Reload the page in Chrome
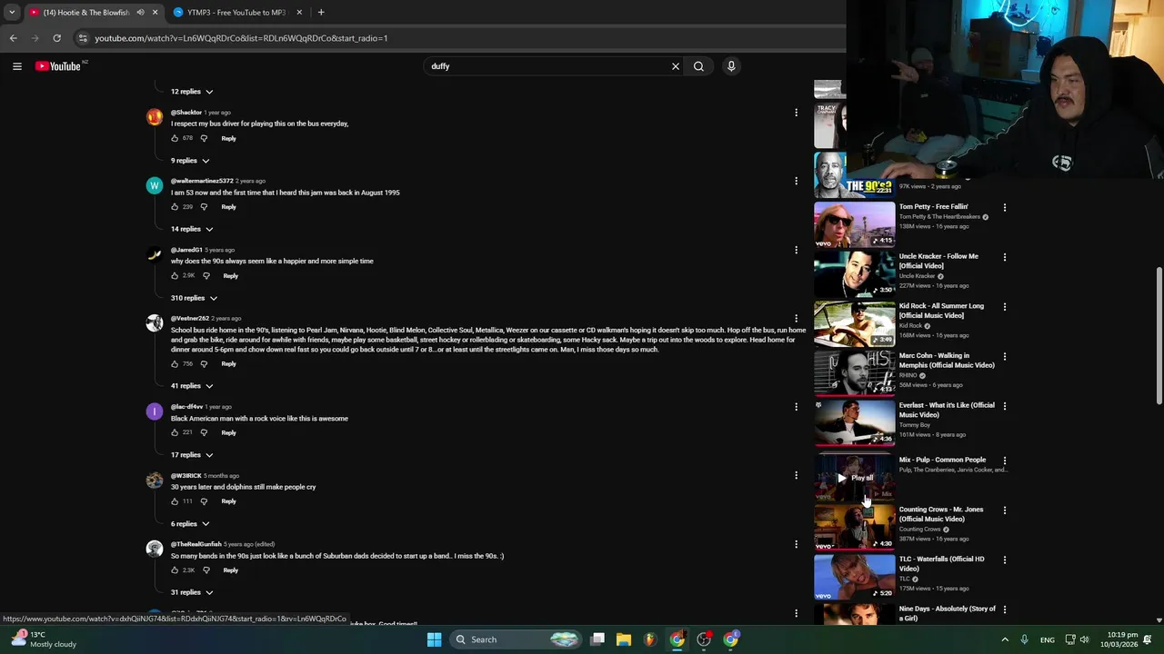 click(56, 38)
